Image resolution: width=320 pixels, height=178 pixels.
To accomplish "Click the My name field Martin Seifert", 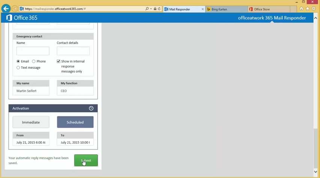I will (x=31, y=91).
